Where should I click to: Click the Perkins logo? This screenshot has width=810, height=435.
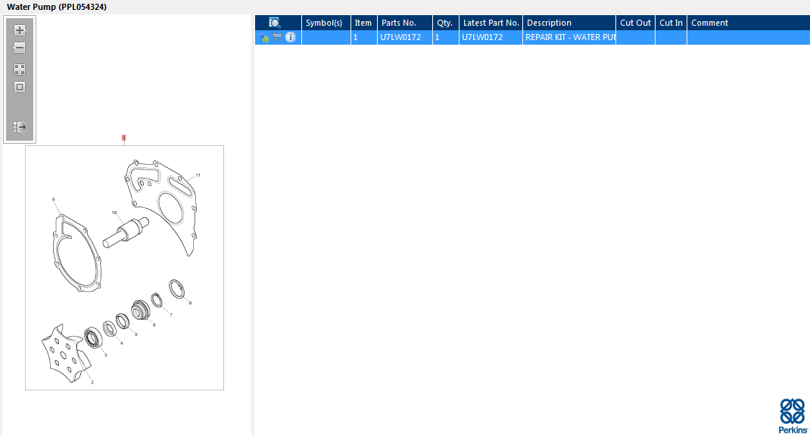[x=793, y=415]
